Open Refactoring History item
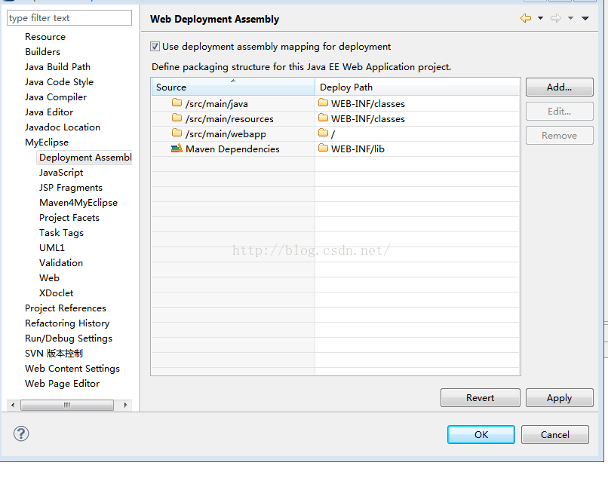The width and height of the screenshot is (608, 484). (67, 323)
